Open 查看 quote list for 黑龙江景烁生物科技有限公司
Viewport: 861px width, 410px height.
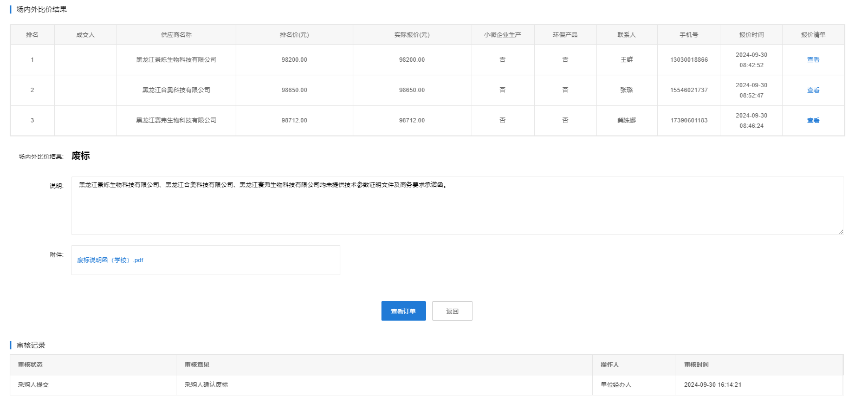pyautogui.click(x=813, y=60)
